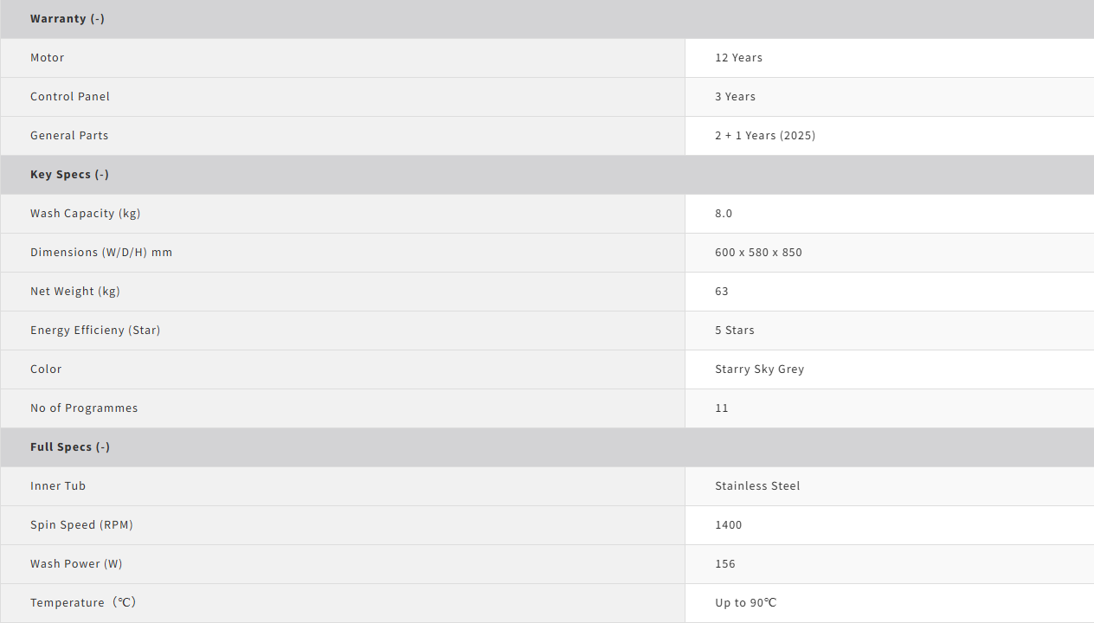Click the Net Weight (kg) label

click(75, 292)
